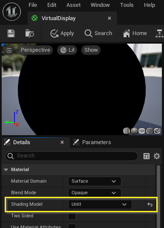Select the cube preview mesh
Image resolution: width=164 pixels, height=228 pixels.
[x=150, y=131]
